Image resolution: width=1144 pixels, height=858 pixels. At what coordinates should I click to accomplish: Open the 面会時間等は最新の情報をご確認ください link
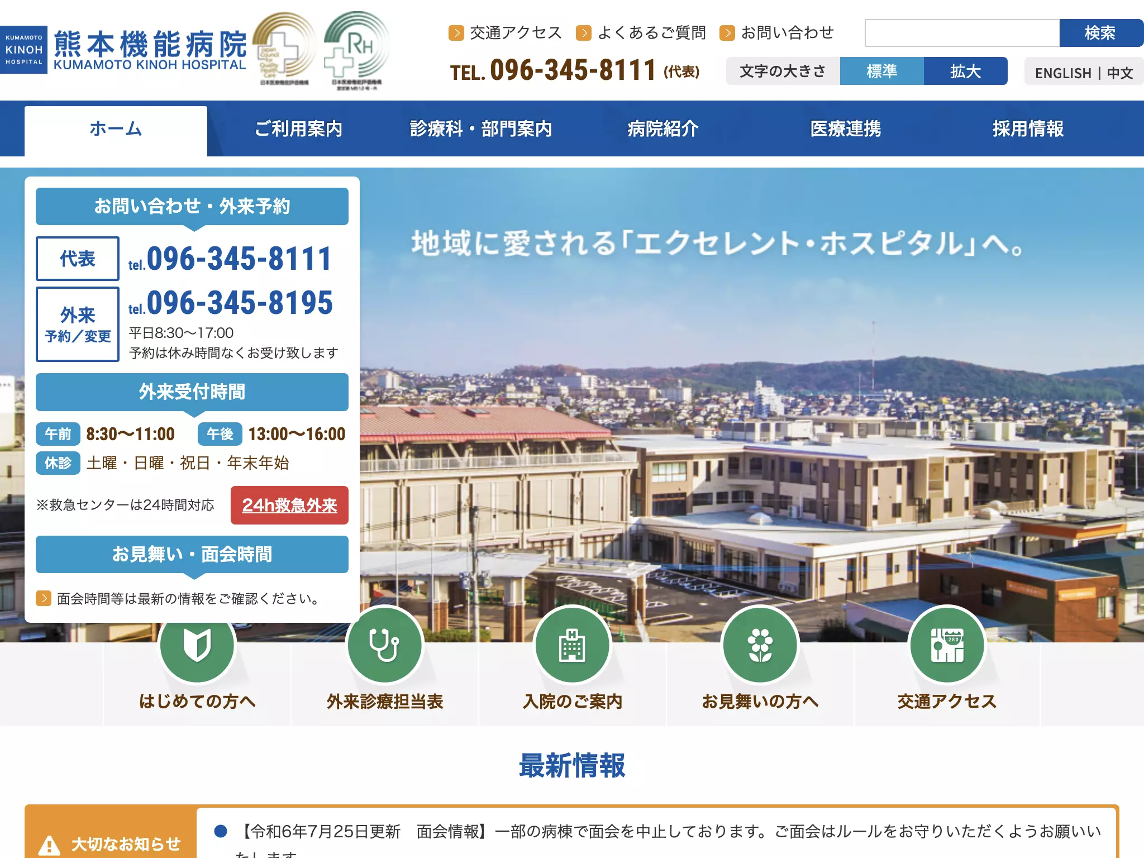pyautogui.click(x=190, y=599)
